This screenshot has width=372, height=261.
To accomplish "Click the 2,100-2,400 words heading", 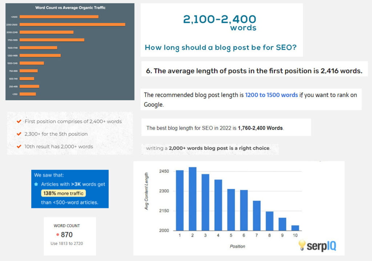I will click(220, 23).
